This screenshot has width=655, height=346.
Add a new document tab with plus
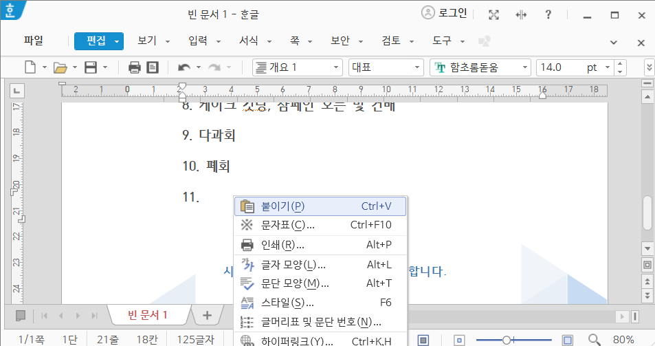pos(207,315)
